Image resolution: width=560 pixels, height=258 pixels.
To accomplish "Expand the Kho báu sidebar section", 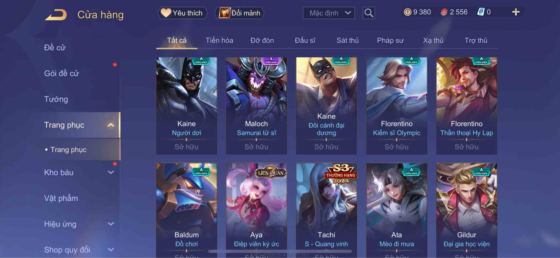I will pos(111,172).
